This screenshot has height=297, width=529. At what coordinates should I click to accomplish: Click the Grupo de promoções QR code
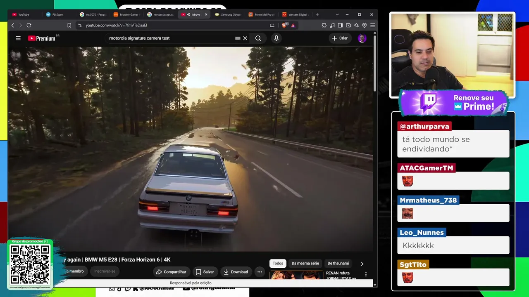[30, 264]
